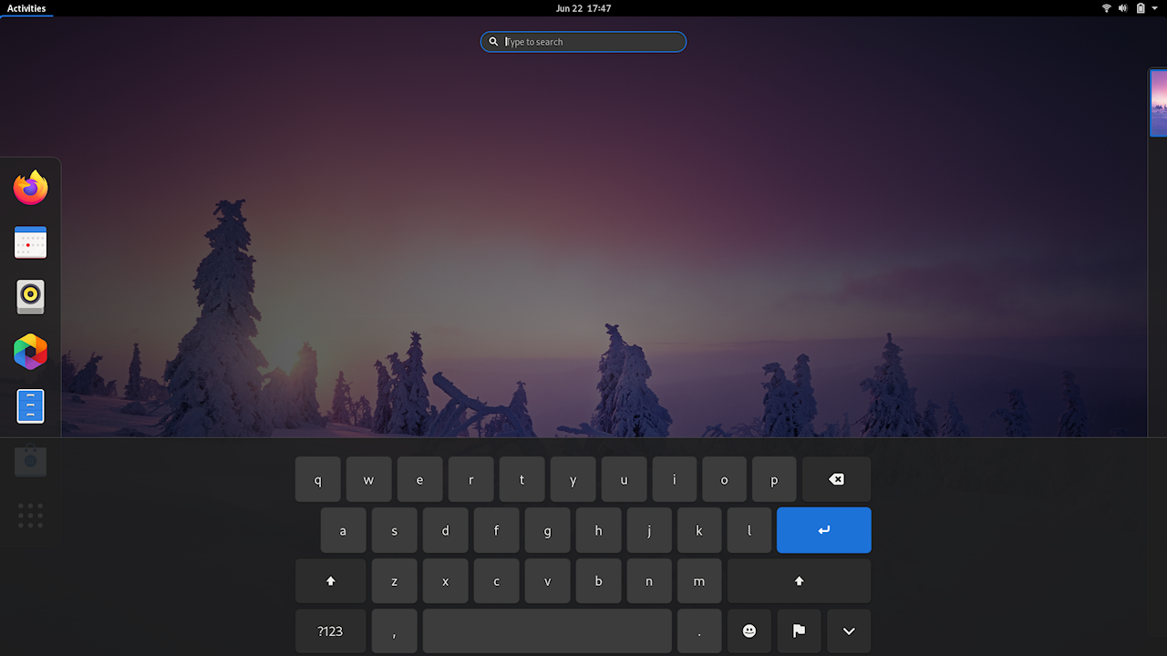Toggle the right shift key
The width and height of the screenshot is (1167, 656).
pos(799,581)
